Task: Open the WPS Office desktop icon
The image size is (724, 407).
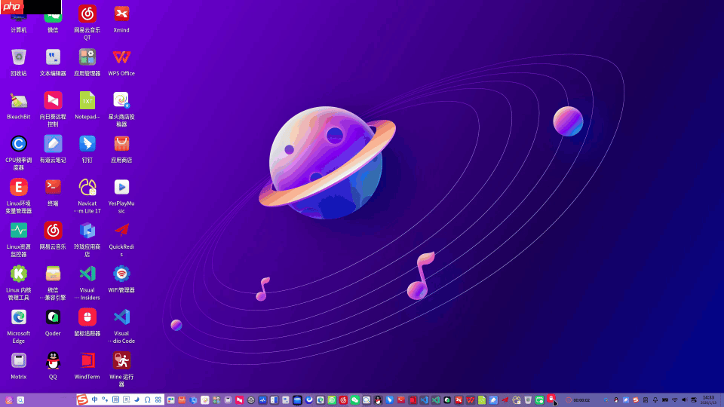Action: point(121,57)
